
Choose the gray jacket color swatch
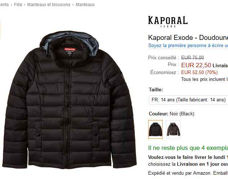pyautogui.click(x=173, y=129)
